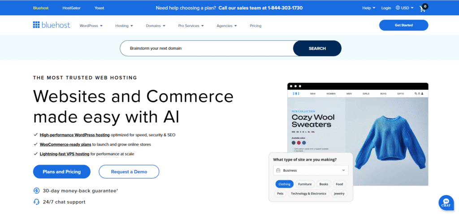This screenshot has height=214, width=459.
Task: Click the Login link
Action: click(386, 8)
